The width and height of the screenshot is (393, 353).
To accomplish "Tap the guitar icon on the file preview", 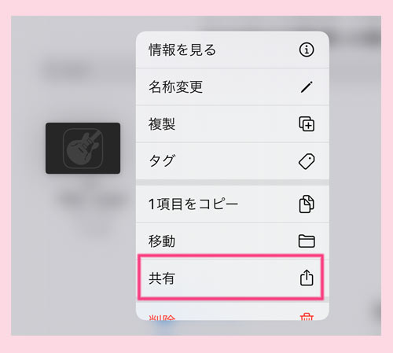I will 83,149.
